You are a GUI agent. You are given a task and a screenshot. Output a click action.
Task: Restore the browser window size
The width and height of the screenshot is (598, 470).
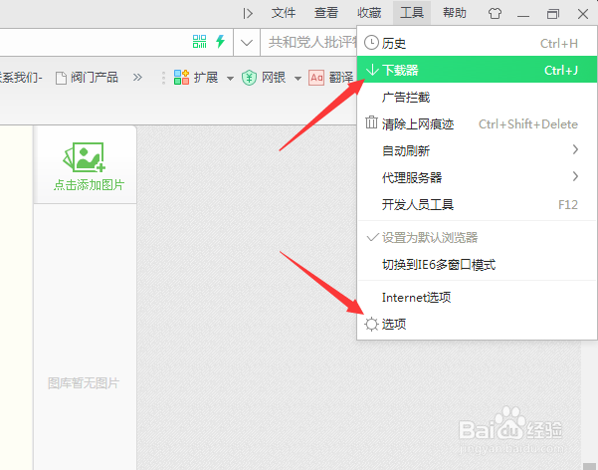point(552,14)
